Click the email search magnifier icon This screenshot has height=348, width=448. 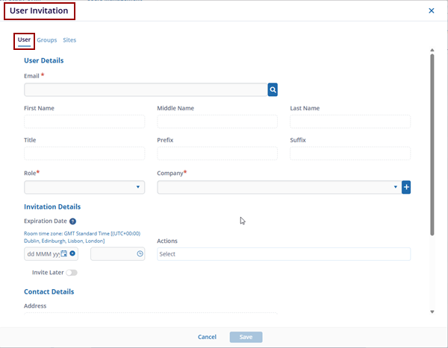[273, 90]
